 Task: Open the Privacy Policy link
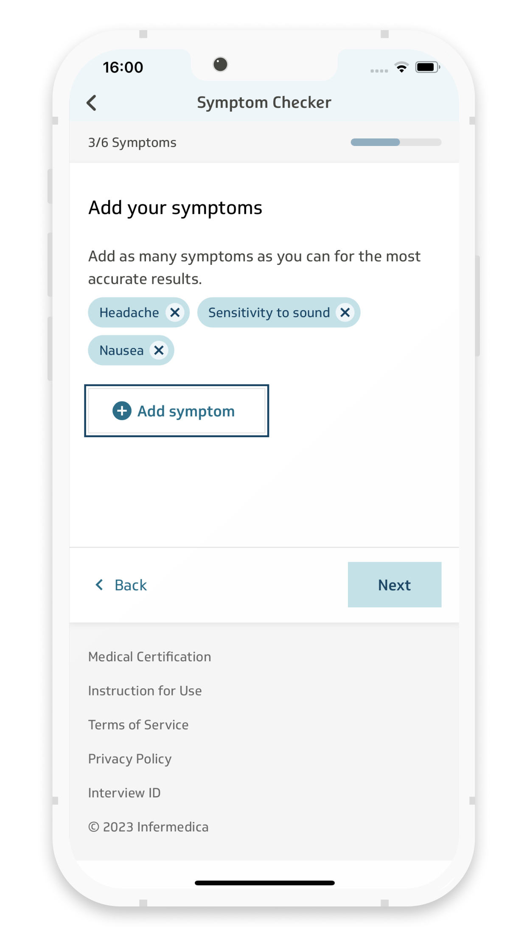click(130, 759)
